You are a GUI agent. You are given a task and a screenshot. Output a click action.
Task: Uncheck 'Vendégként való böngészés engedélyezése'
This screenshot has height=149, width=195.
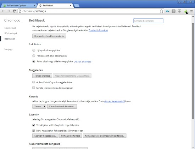(33, 125)
